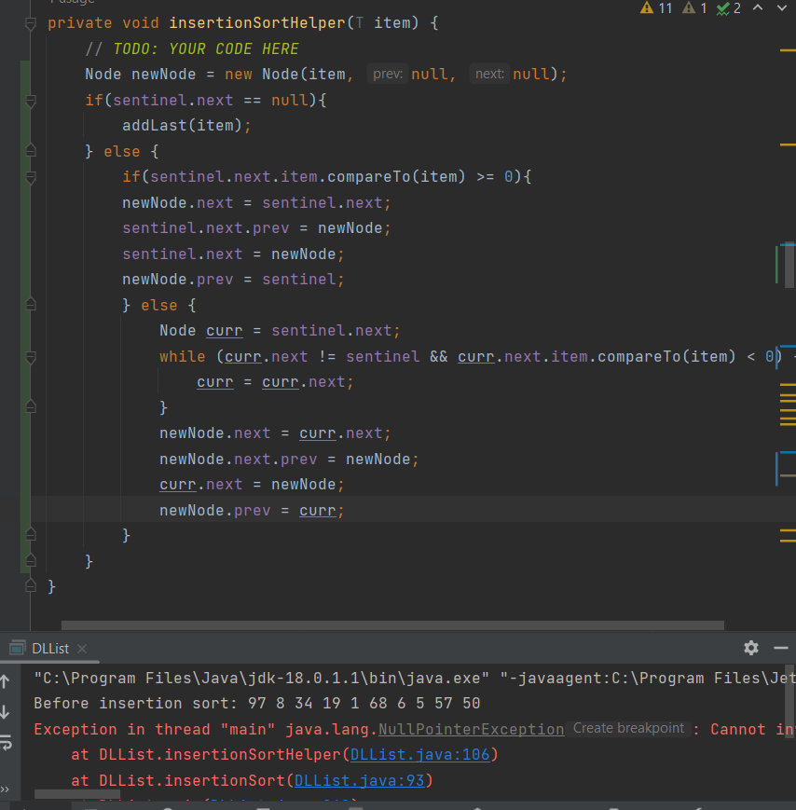Click NullPointerException in console output

(x=471, y=730)
